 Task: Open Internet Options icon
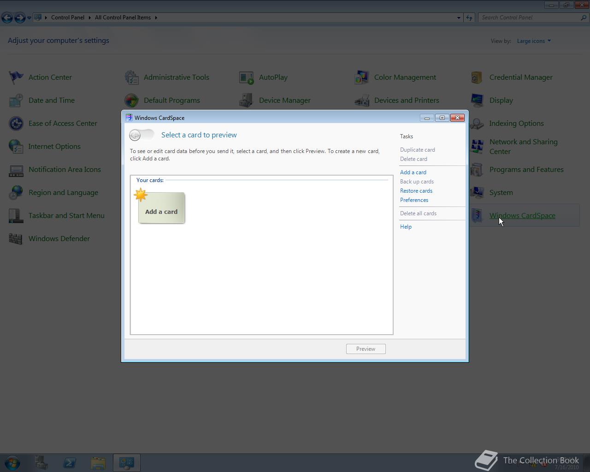click(x=16, y=147)
